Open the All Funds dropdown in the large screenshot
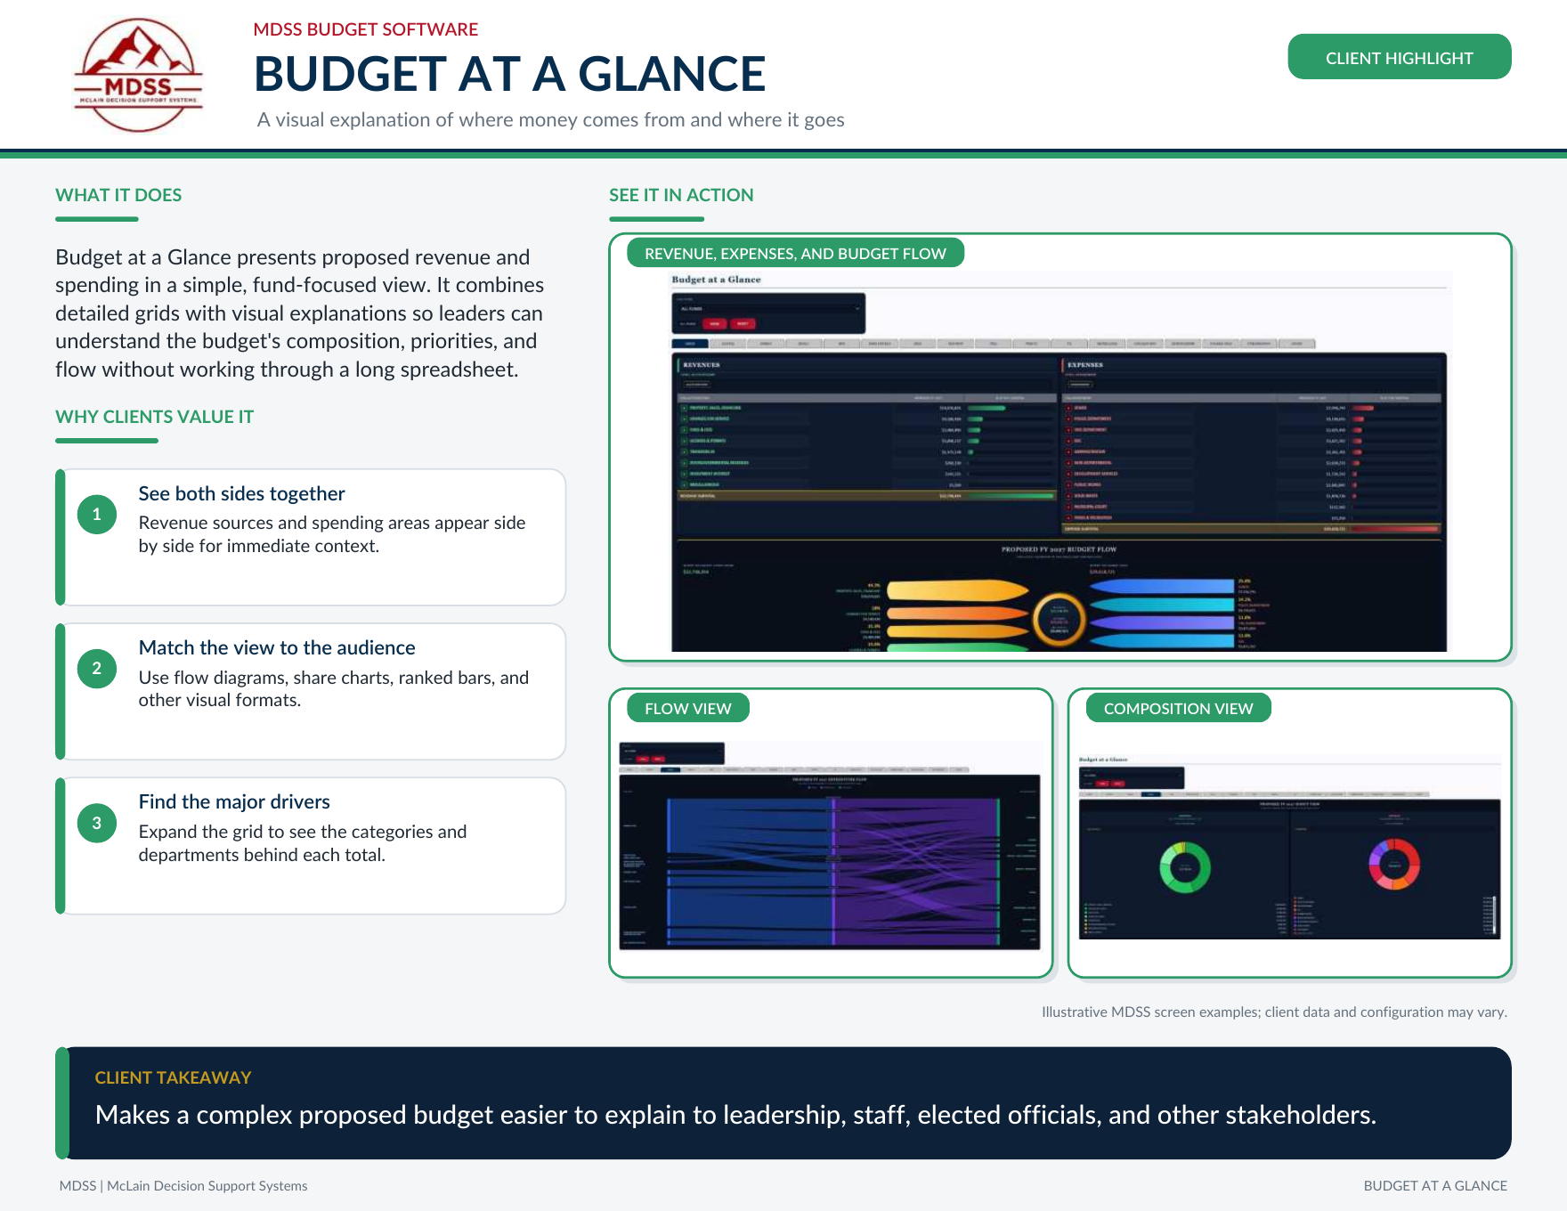This screenshot has height=1211, width=1567. [x=768, y=308]
